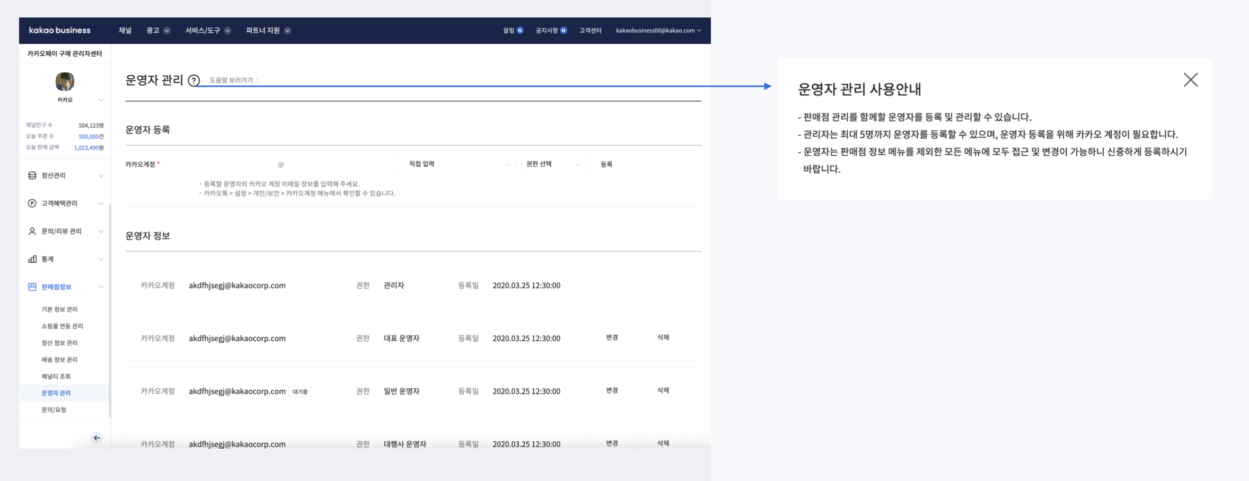Screen dimensions: 1249x481
Task: Expand the 정산관리 menu chevron
Action: pyautogui.click(x=101, y=175)
